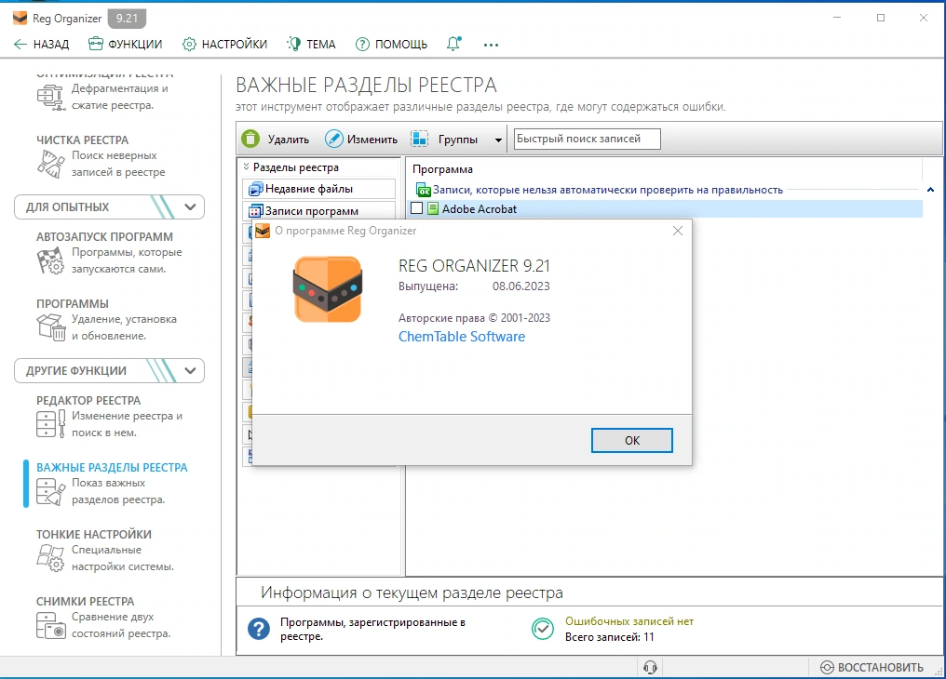Click the blue question mark info icon
This screenshot has height=679, width=946.
tap(259, 629)
